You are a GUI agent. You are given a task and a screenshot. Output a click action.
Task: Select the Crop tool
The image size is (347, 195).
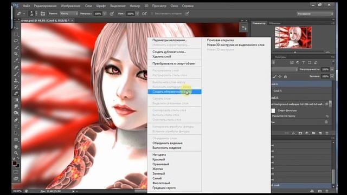point(16,54)
